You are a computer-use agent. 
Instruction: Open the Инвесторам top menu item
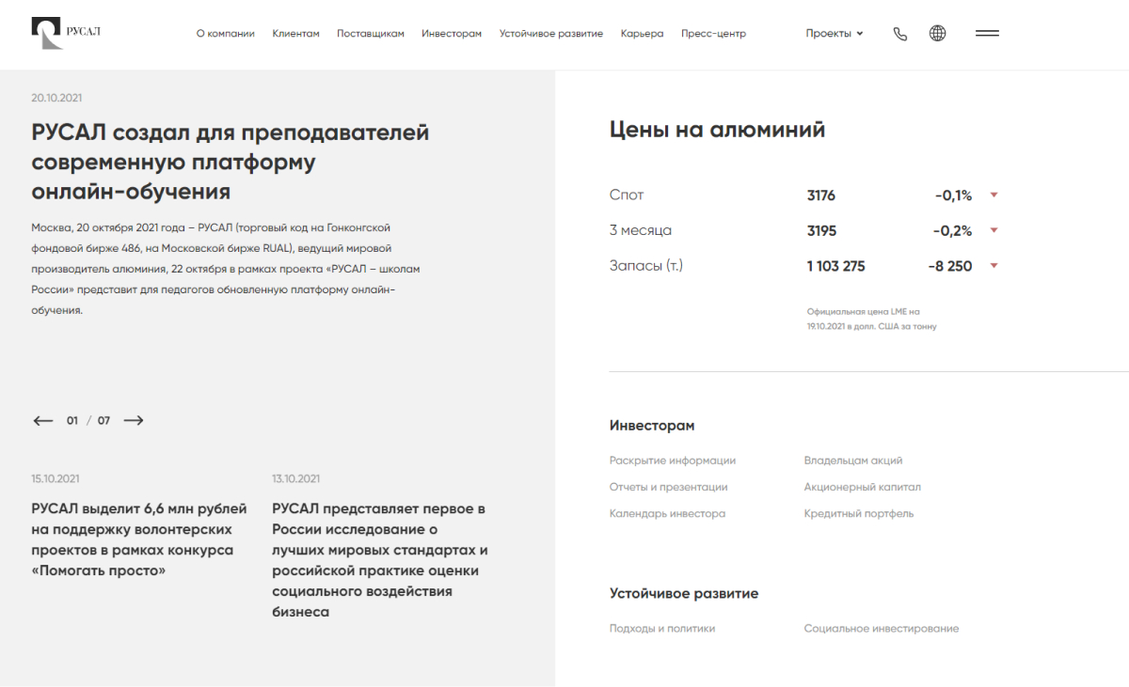(452, 33)
